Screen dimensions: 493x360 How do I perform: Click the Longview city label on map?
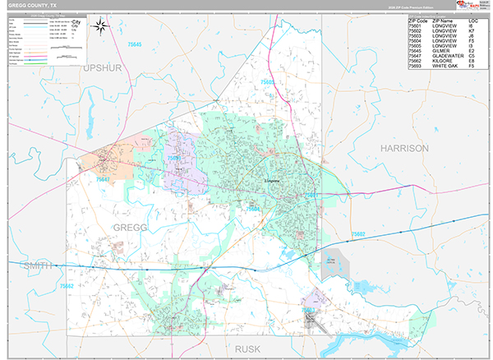point(272,182)
